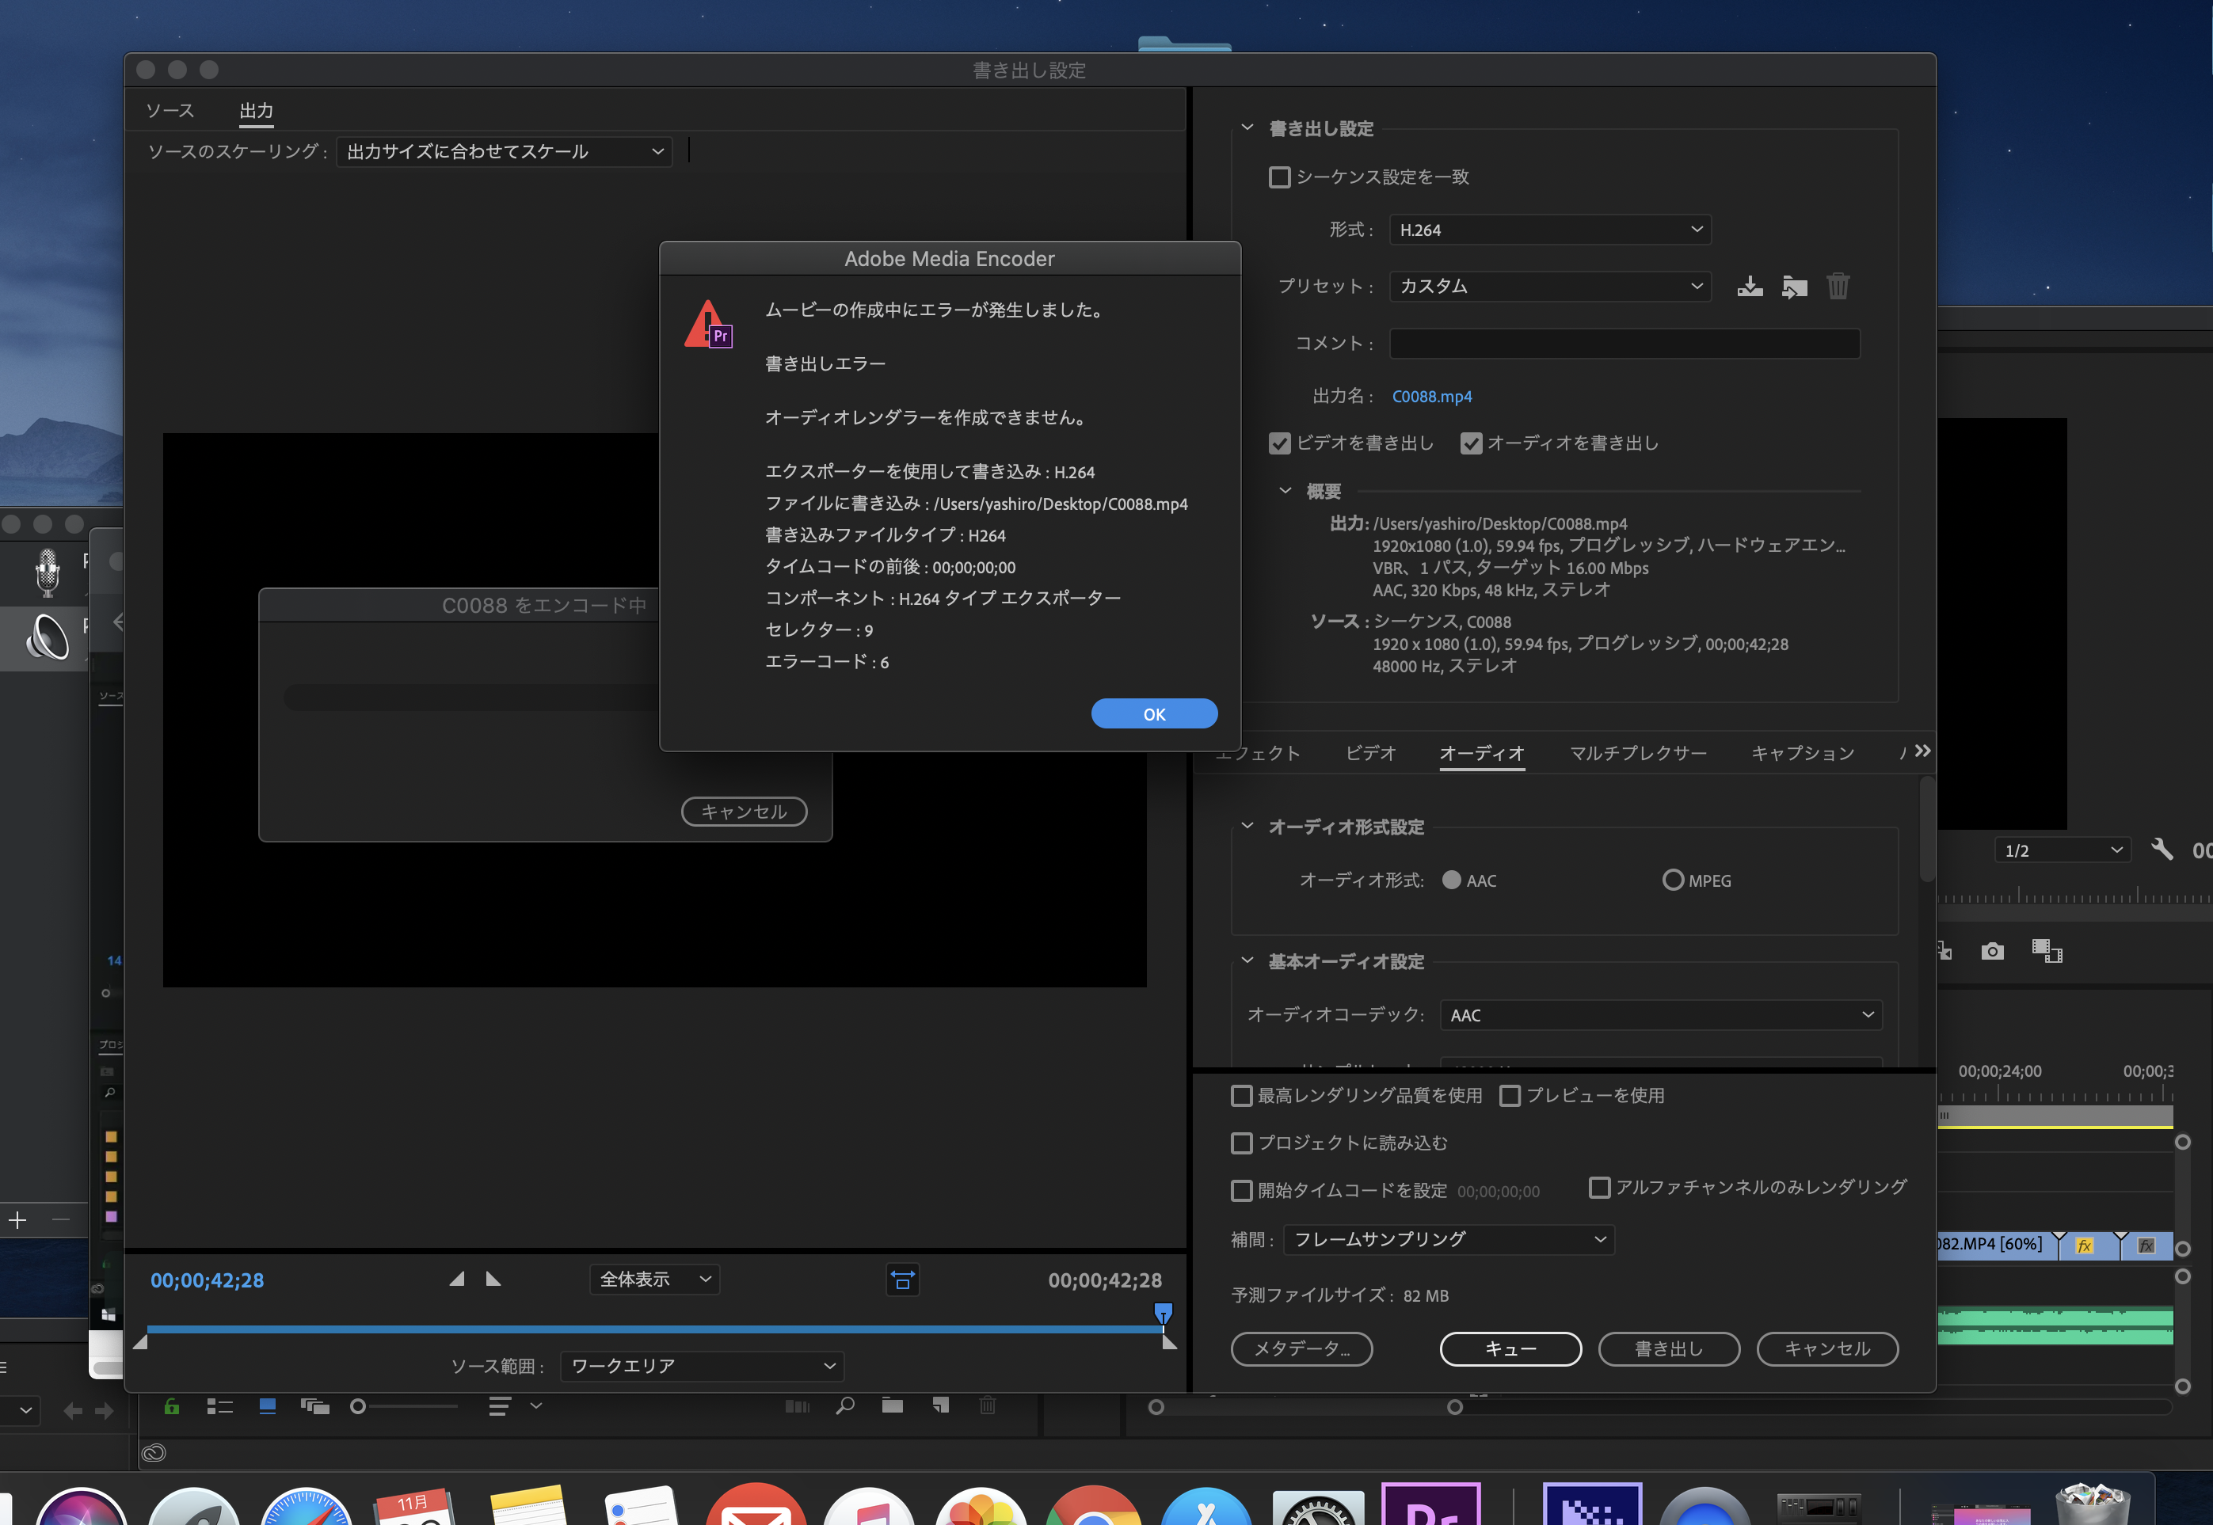Click the save preset icon
The width and height of the screenshot is (2213, 1525).
(1750, 287)
